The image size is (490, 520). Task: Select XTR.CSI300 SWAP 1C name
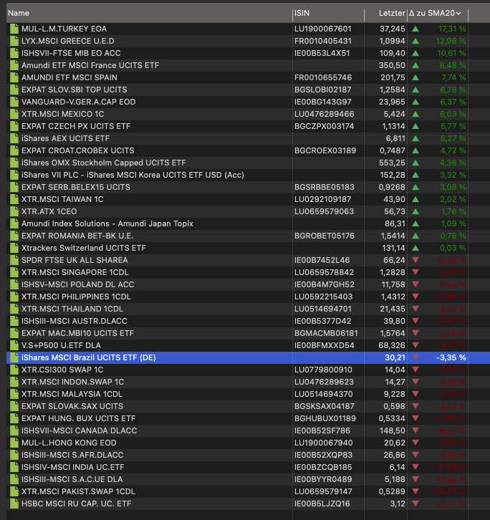coord(62,370)
